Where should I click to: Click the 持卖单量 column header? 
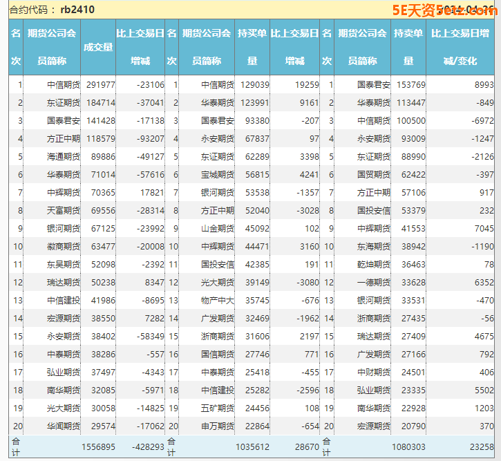coord(408,47)
